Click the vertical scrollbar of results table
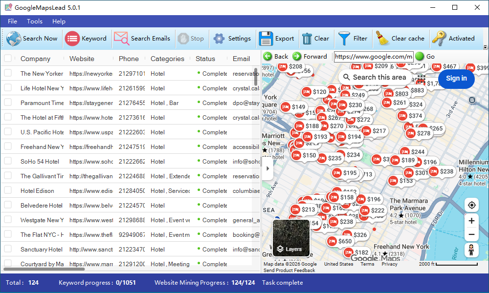 [x=256, y=77]
